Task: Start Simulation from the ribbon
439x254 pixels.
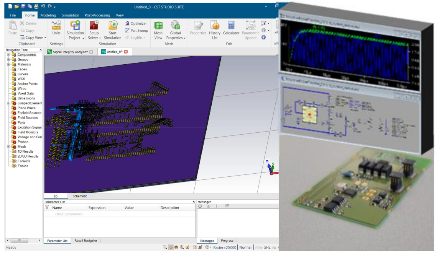Action: [x=113, y=30]
